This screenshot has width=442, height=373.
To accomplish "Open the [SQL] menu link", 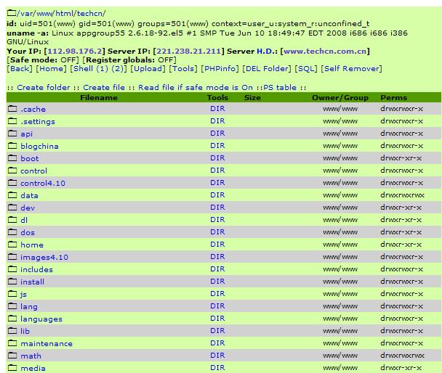I will coord(305,69).
